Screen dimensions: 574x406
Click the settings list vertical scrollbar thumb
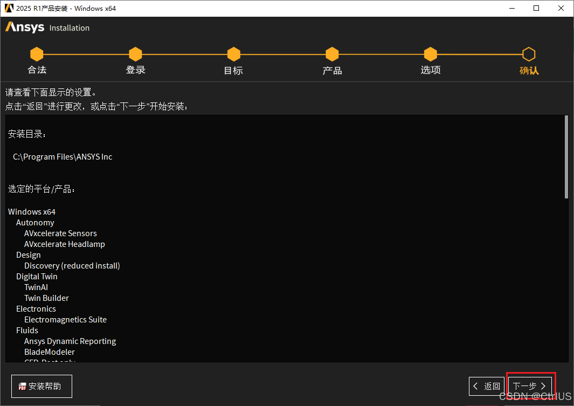[566, 157]
